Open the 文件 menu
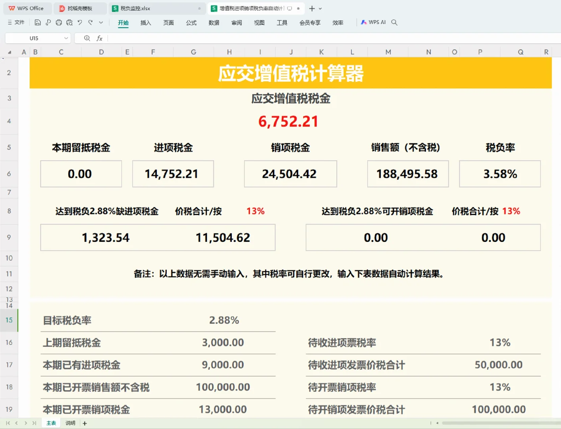561x429 pixels. tap(16, 22)
